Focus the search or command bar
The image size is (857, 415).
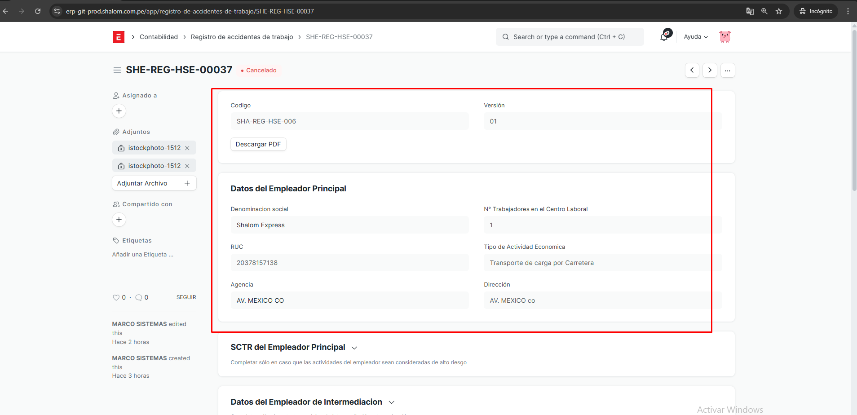pyautogui.click(x=570, y=37)
